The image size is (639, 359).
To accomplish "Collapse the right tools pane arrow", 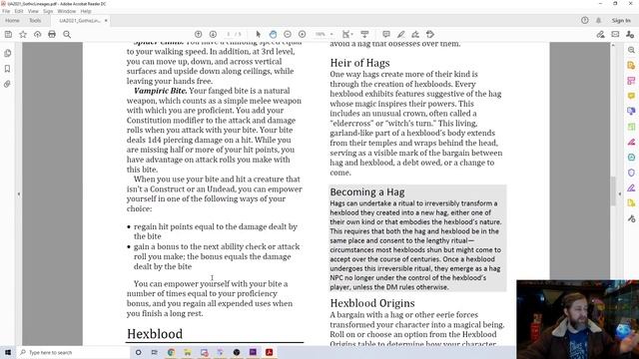I will tap(619, 194).
